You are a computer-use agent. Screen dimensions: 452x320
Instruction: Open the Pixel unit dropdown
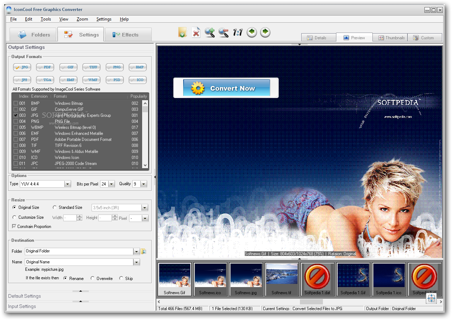pos(145,218)
